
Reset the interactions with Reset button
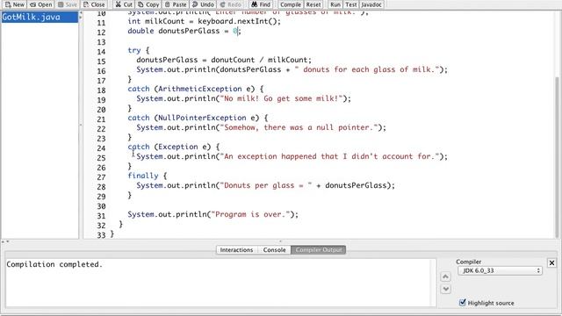coord(313,4)
